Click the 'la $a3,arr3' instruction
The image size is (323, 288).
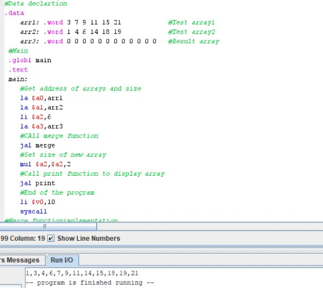coord(42,127)
